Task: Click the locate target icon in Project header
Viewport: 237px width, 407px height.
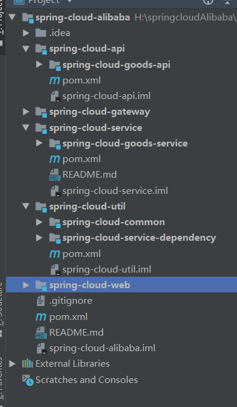Action: 208,1
